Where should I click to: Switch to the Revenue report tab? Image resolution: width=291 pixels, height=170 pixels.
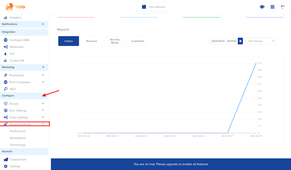(92, 41)
